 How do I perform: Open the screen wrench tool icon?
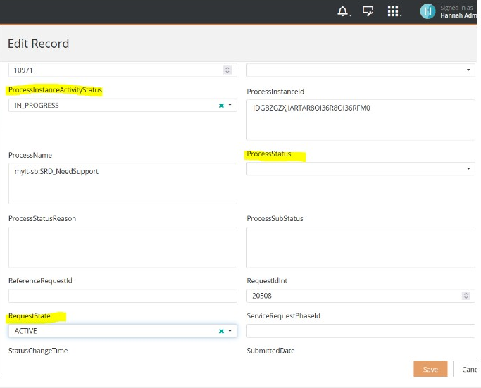[368, 11]
